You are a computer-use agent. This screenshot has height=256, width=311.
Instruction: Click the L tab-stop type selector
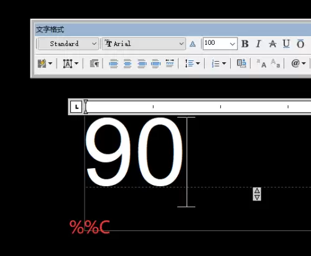pyautogui.click(x=76, y=107)
